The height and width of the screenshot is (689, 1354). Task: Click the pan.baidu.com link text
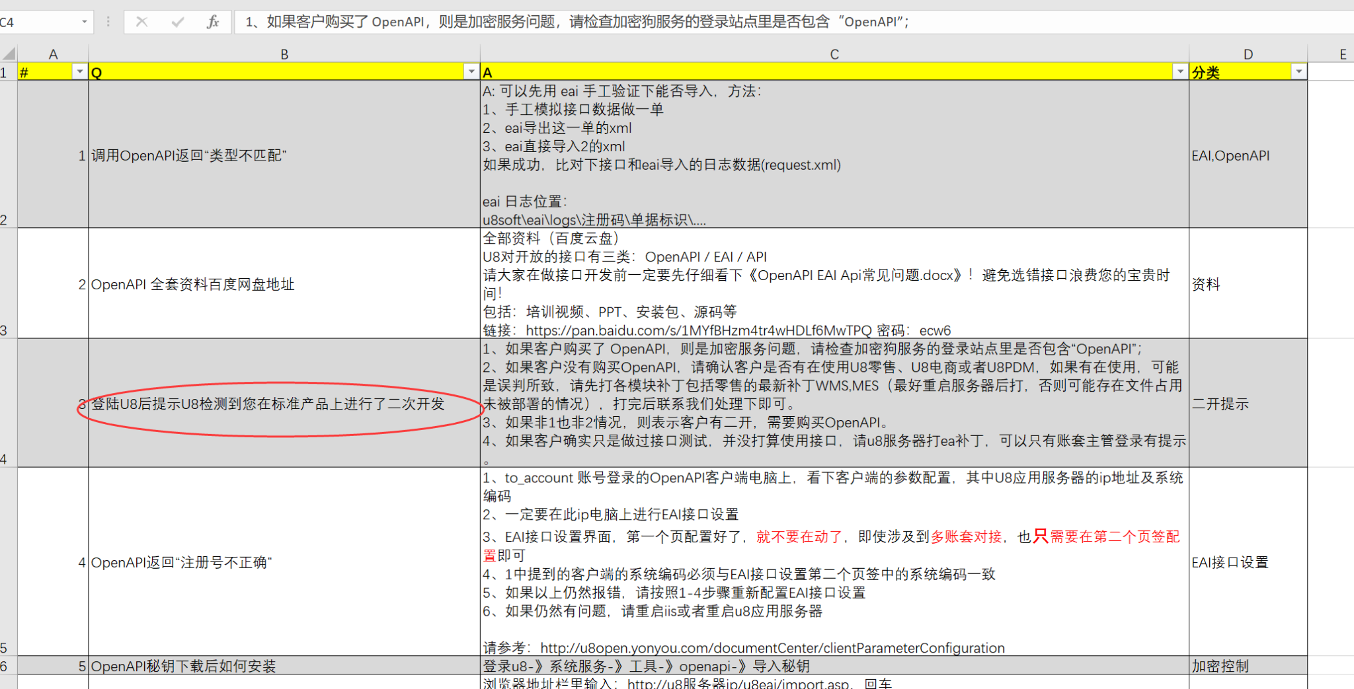coord(699,330)
